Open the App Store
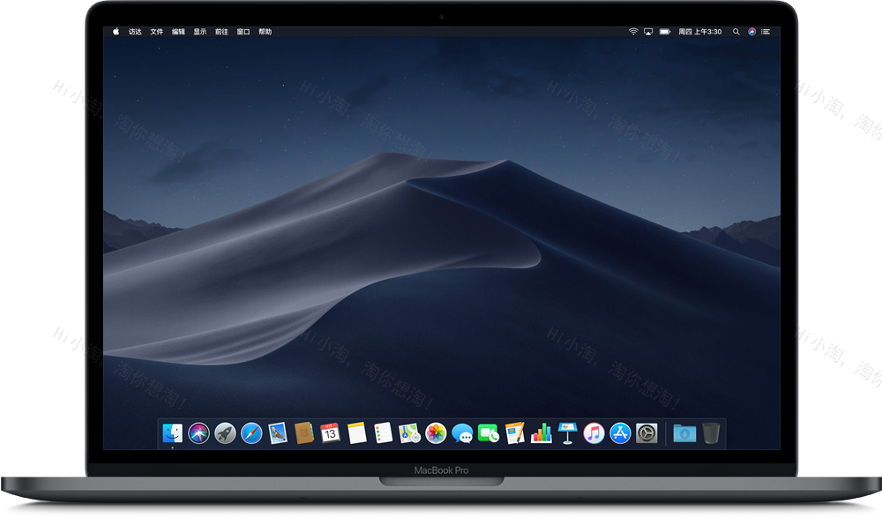The height and width of the screenshot is (519, 882). coord(622,432)
